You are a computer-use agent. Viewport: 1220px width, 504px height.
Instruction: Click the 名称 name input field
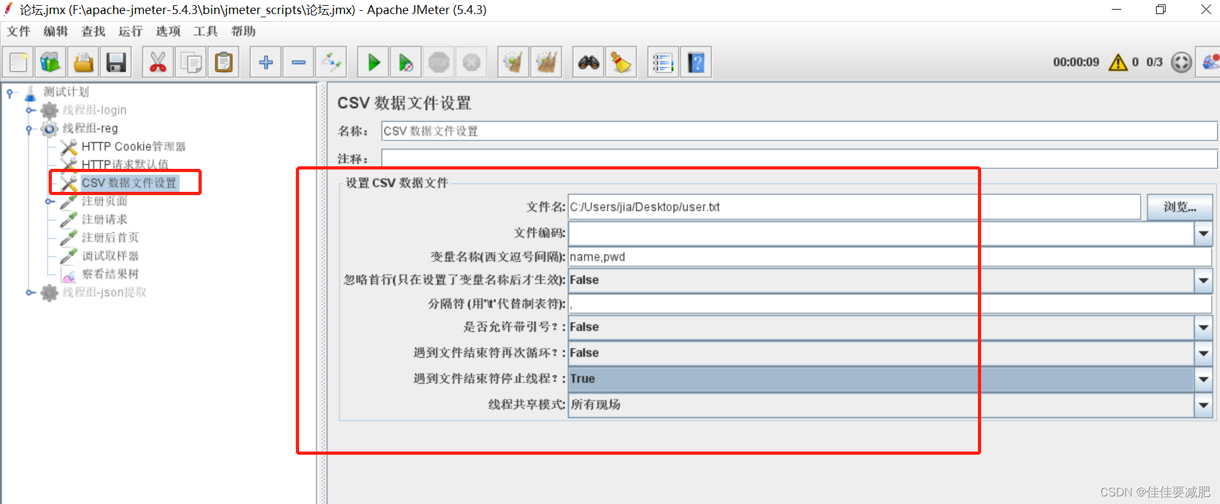[799, 131]
